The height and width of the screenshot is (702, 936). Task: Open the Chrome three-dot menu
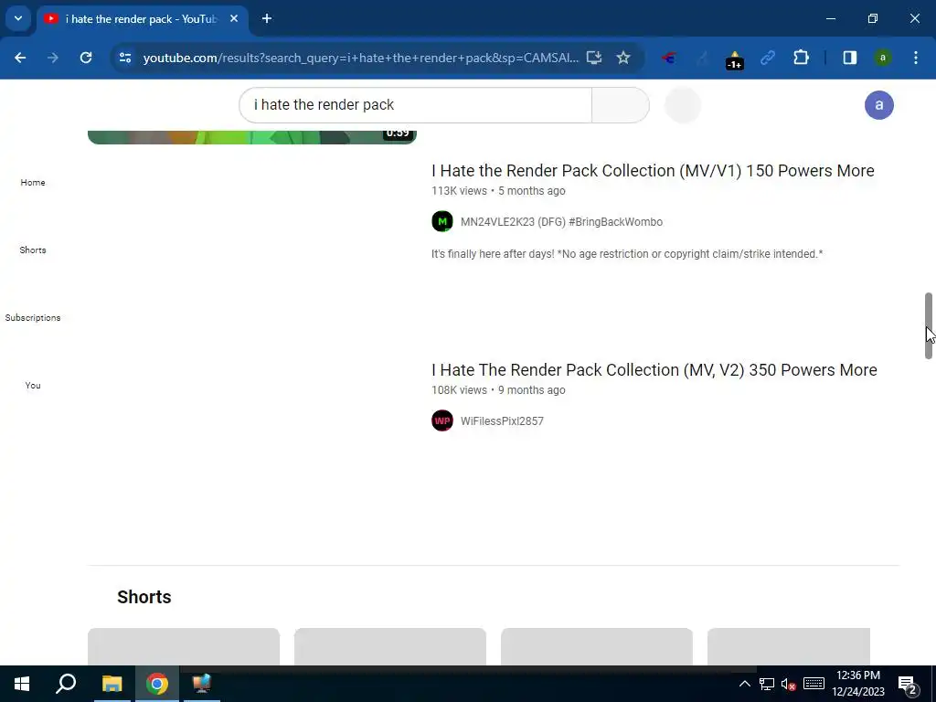[916, 58]
